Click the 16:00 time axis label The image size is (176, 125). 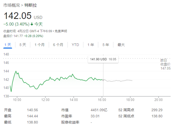[102, 100]
